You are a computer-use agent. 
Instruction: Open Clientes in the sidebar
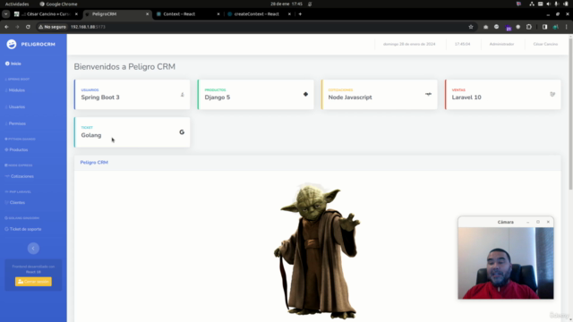click(x=15, y=203)
